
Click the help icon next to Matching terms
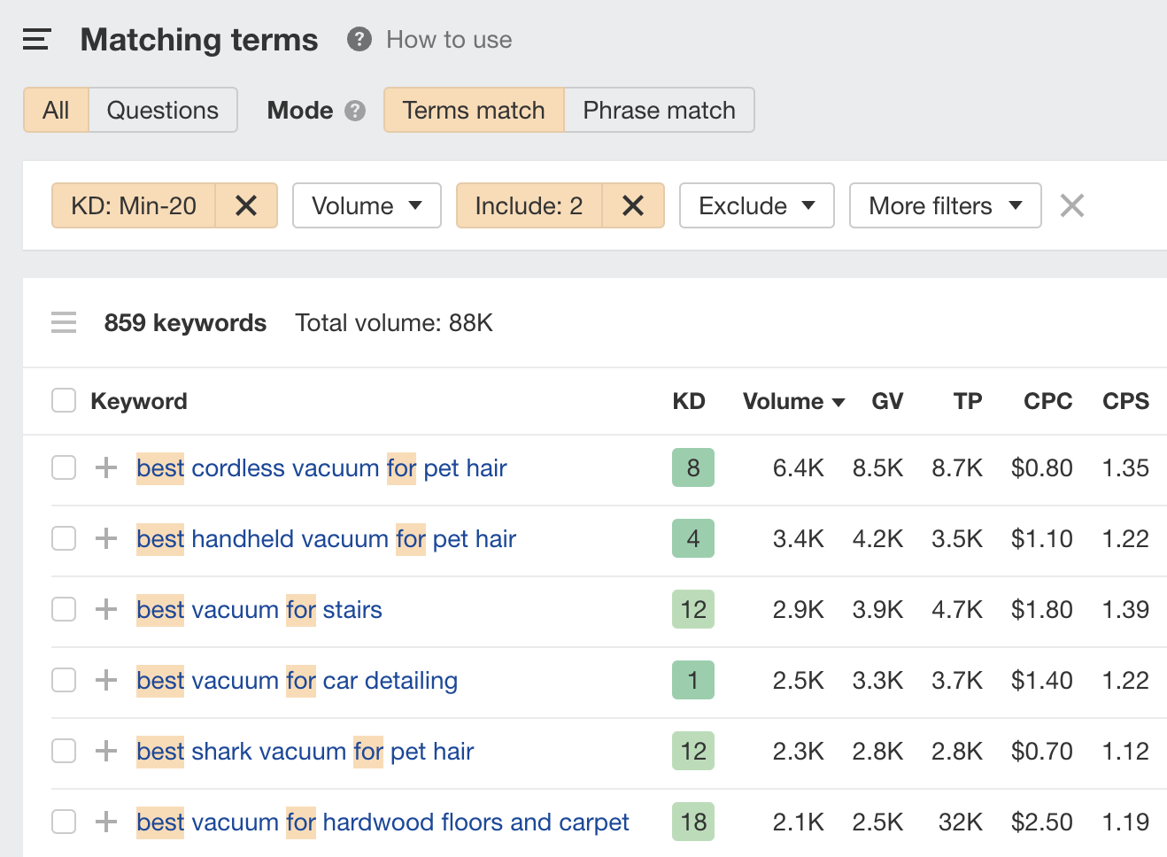(358, 39)
